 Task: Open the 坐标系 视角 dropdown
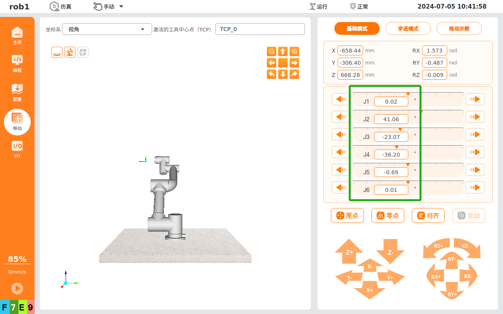[x=107, y=29]
